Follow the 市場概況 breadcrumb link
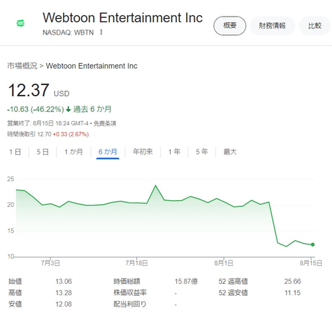Viewport: 332px width, 317px height. pos(22,66)
